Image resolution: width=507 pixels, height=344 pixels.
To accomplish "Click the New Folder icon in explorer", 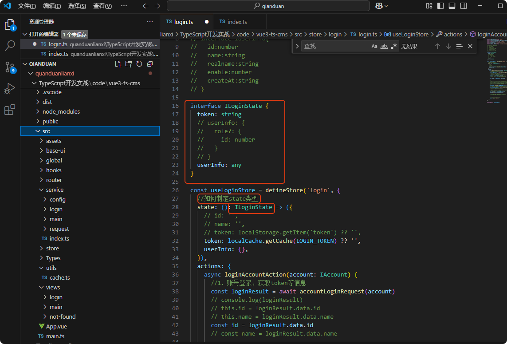I will [129, 64].
